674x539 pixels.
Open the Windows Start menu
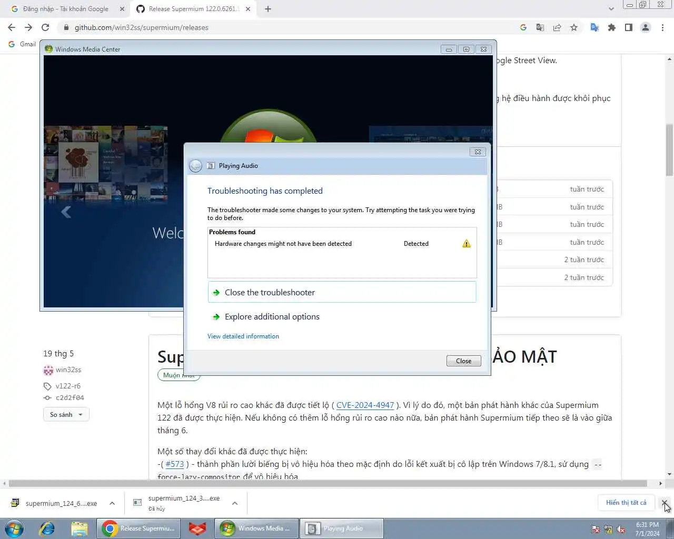click(x=14, y=528)
